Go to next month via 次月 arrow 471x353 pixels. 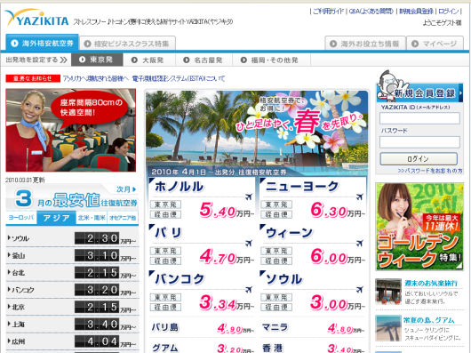126,189
